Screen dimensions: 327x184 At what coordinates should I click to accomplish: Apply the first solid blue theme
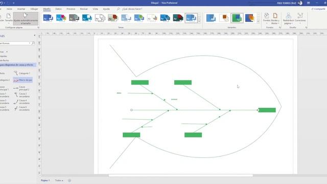click(48, 18)
